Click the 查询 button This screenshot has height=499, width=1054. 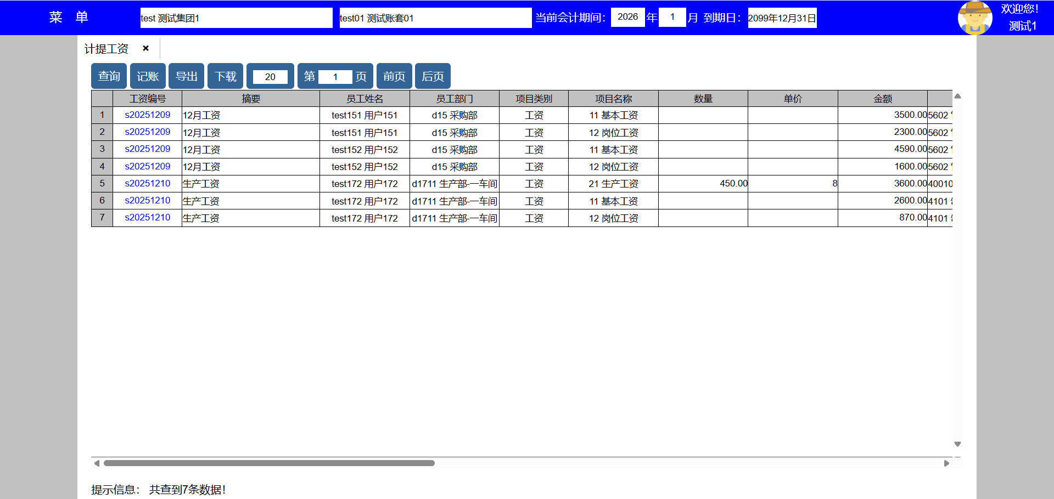point(109,76)
